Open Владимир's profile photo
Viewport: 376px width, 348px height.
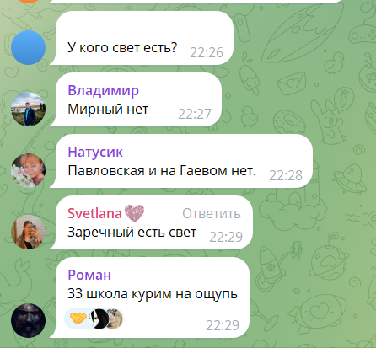click(28, 109)
